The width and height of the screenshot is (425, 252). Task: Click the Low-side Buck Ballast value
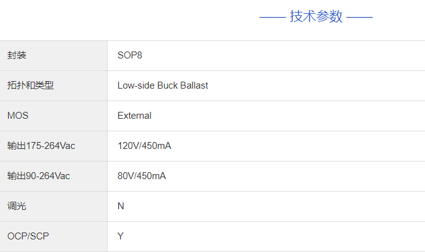click(162, 85)
